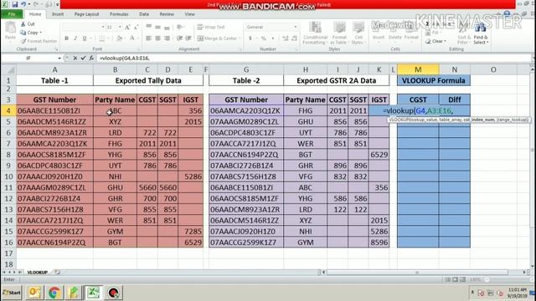Select the VLOOKUP sheet tab
This screenshot has width=536, height=301.
tap(37, 272)
